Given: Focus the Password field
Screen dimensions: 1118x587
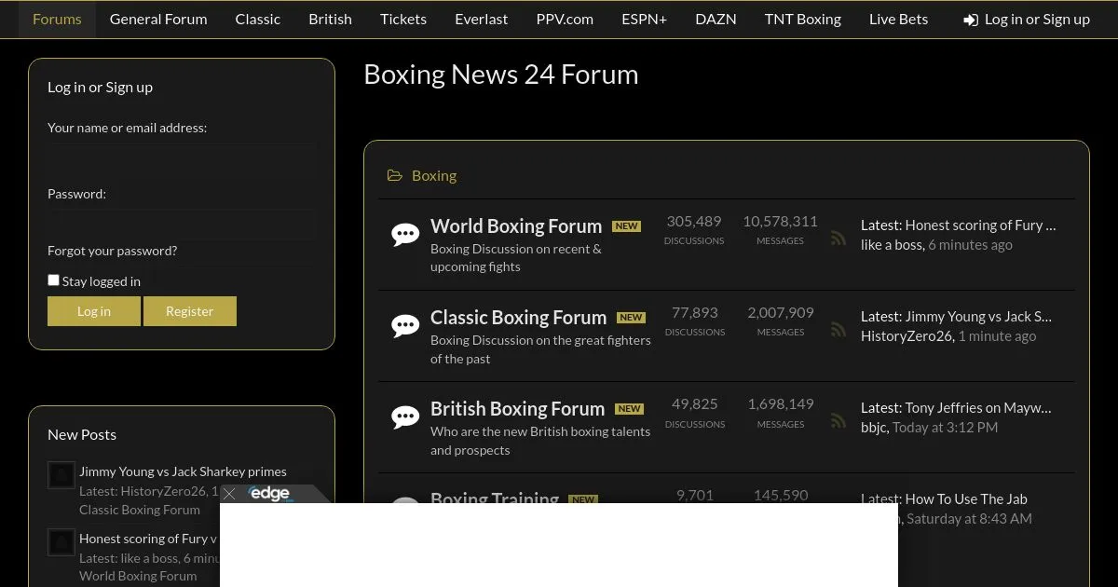Looking at the screenshot, I should pos(182,223).
